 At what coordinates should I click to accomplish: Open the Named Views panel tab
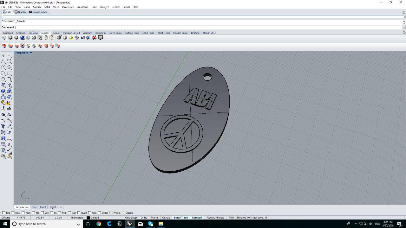[x=38, y=12]
